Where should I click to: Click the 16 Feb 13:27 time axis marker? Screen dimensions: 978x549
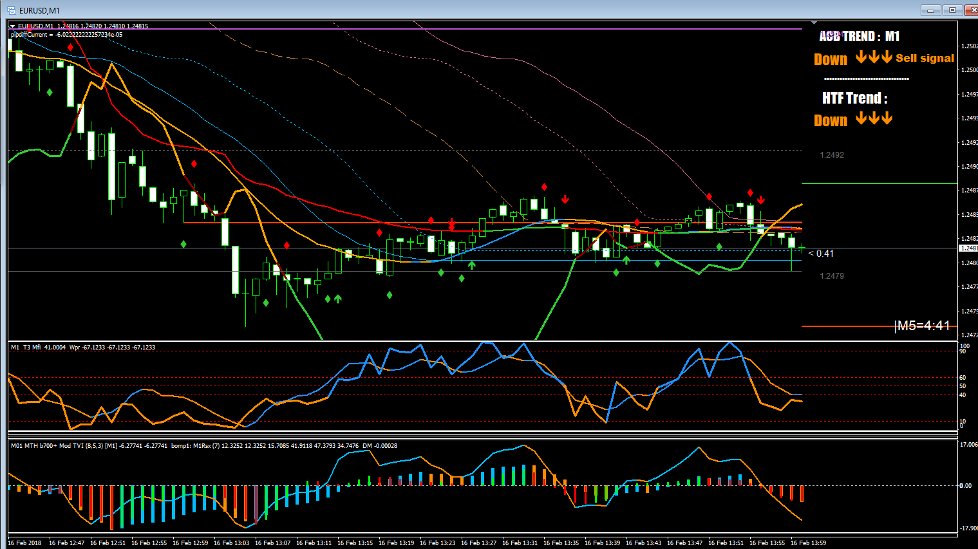pos(478,543)
